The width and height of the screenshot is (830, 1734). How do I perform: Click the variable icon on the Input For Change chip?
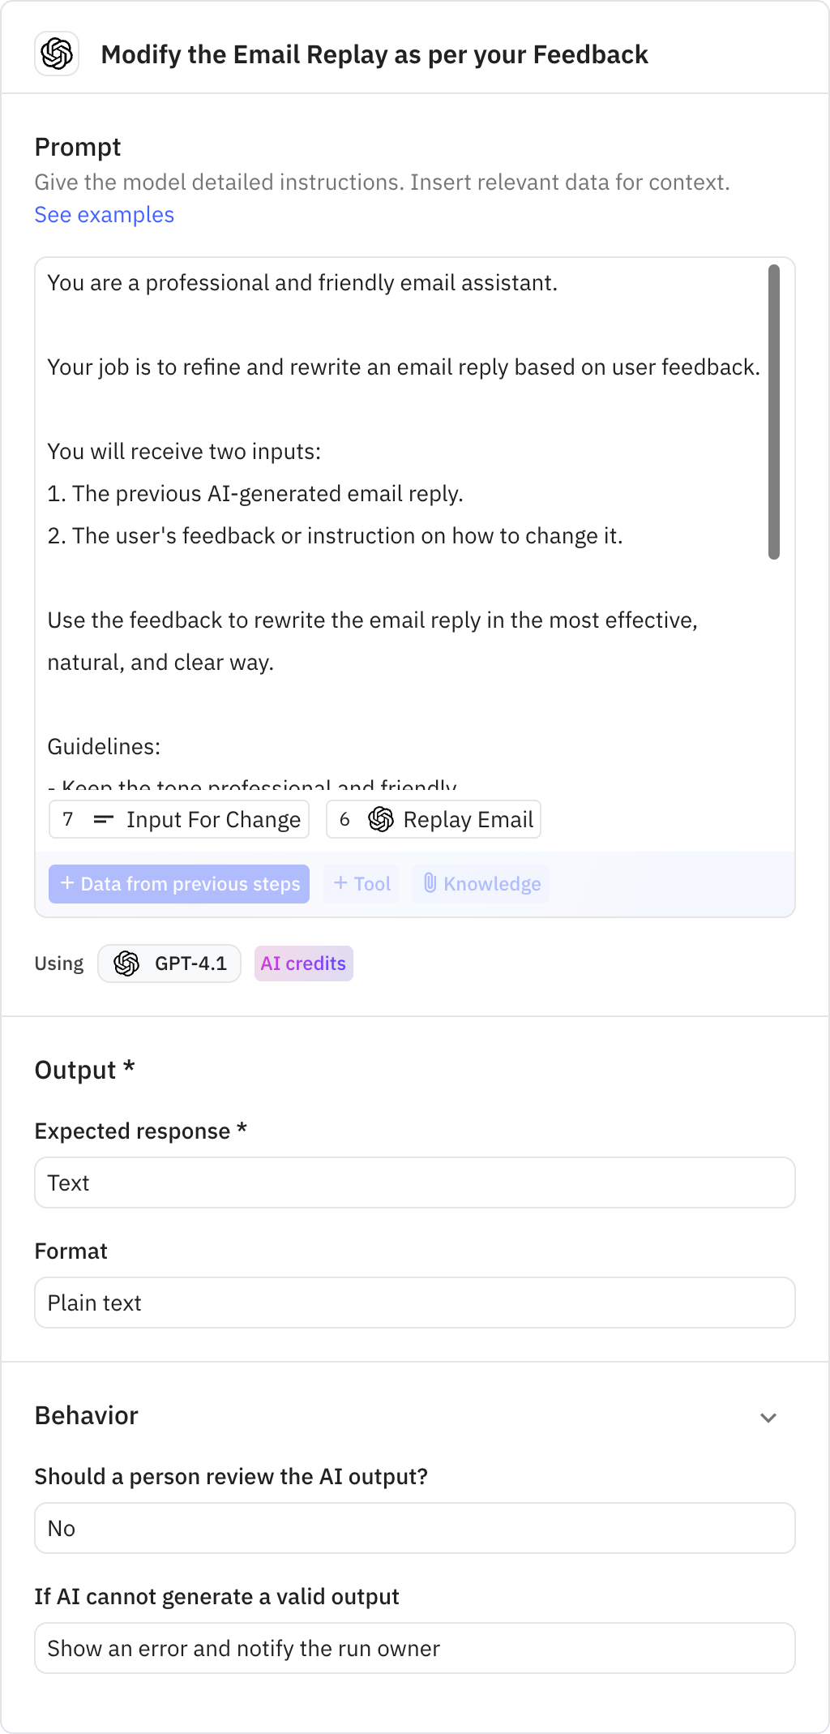[102, 819]
